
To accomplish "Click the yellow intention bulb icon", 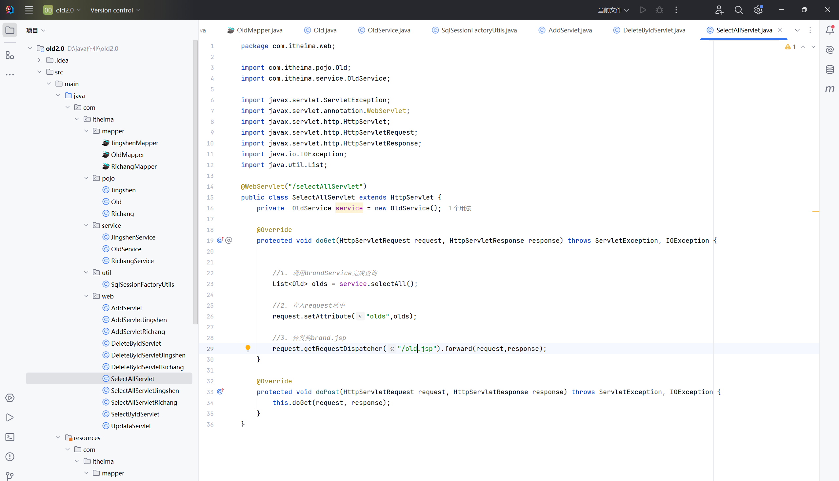I will 248,348.
